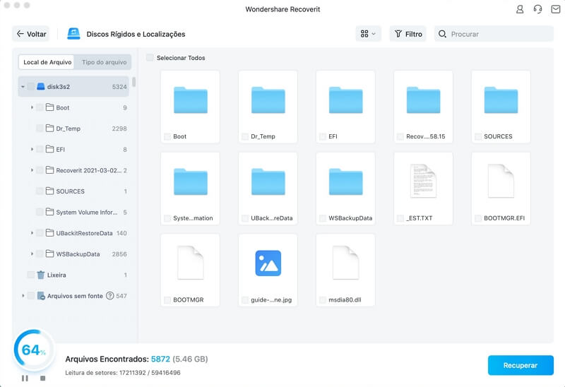Tick the Selecionar Todos checkbox
This screenshot has height=387, width=565.
point(150,57)
